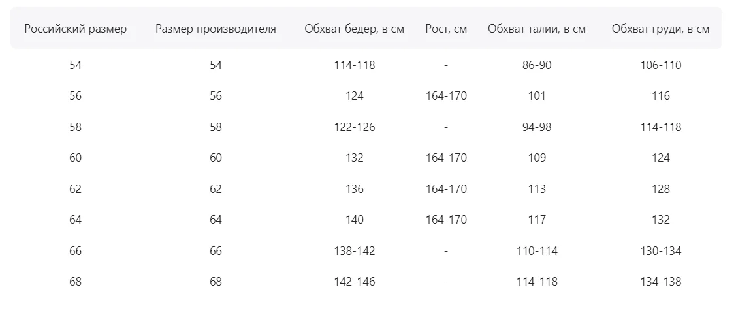Click hip girth value 138-142
Image resolution: width=736 pixels, height=313 pixels.
[x=355, y=251]
